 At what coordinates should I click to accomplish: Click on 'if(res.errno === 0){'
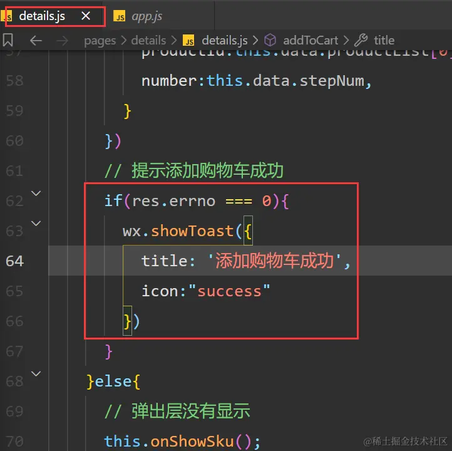(x=197, y=201)
